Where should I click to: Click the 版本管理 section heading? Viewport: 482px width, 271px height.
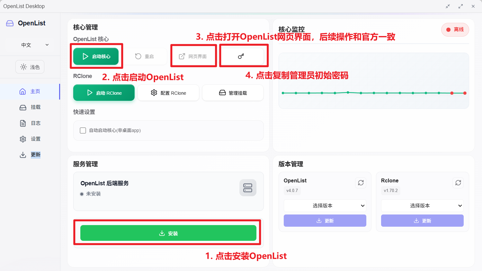click(291, 164)
